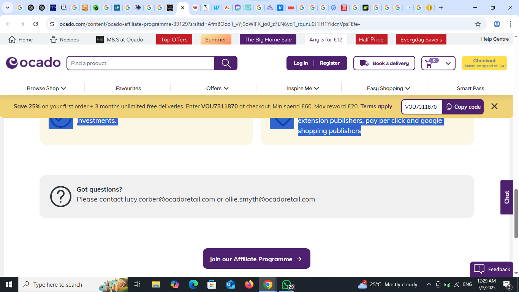The image size is (519, 292).
Task: Open Outlook from taskbar
Action: click(x=231, y=284)
